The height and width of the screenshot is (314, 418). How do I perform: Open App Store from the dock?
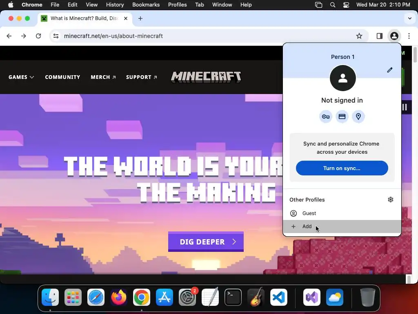(164, 297)
